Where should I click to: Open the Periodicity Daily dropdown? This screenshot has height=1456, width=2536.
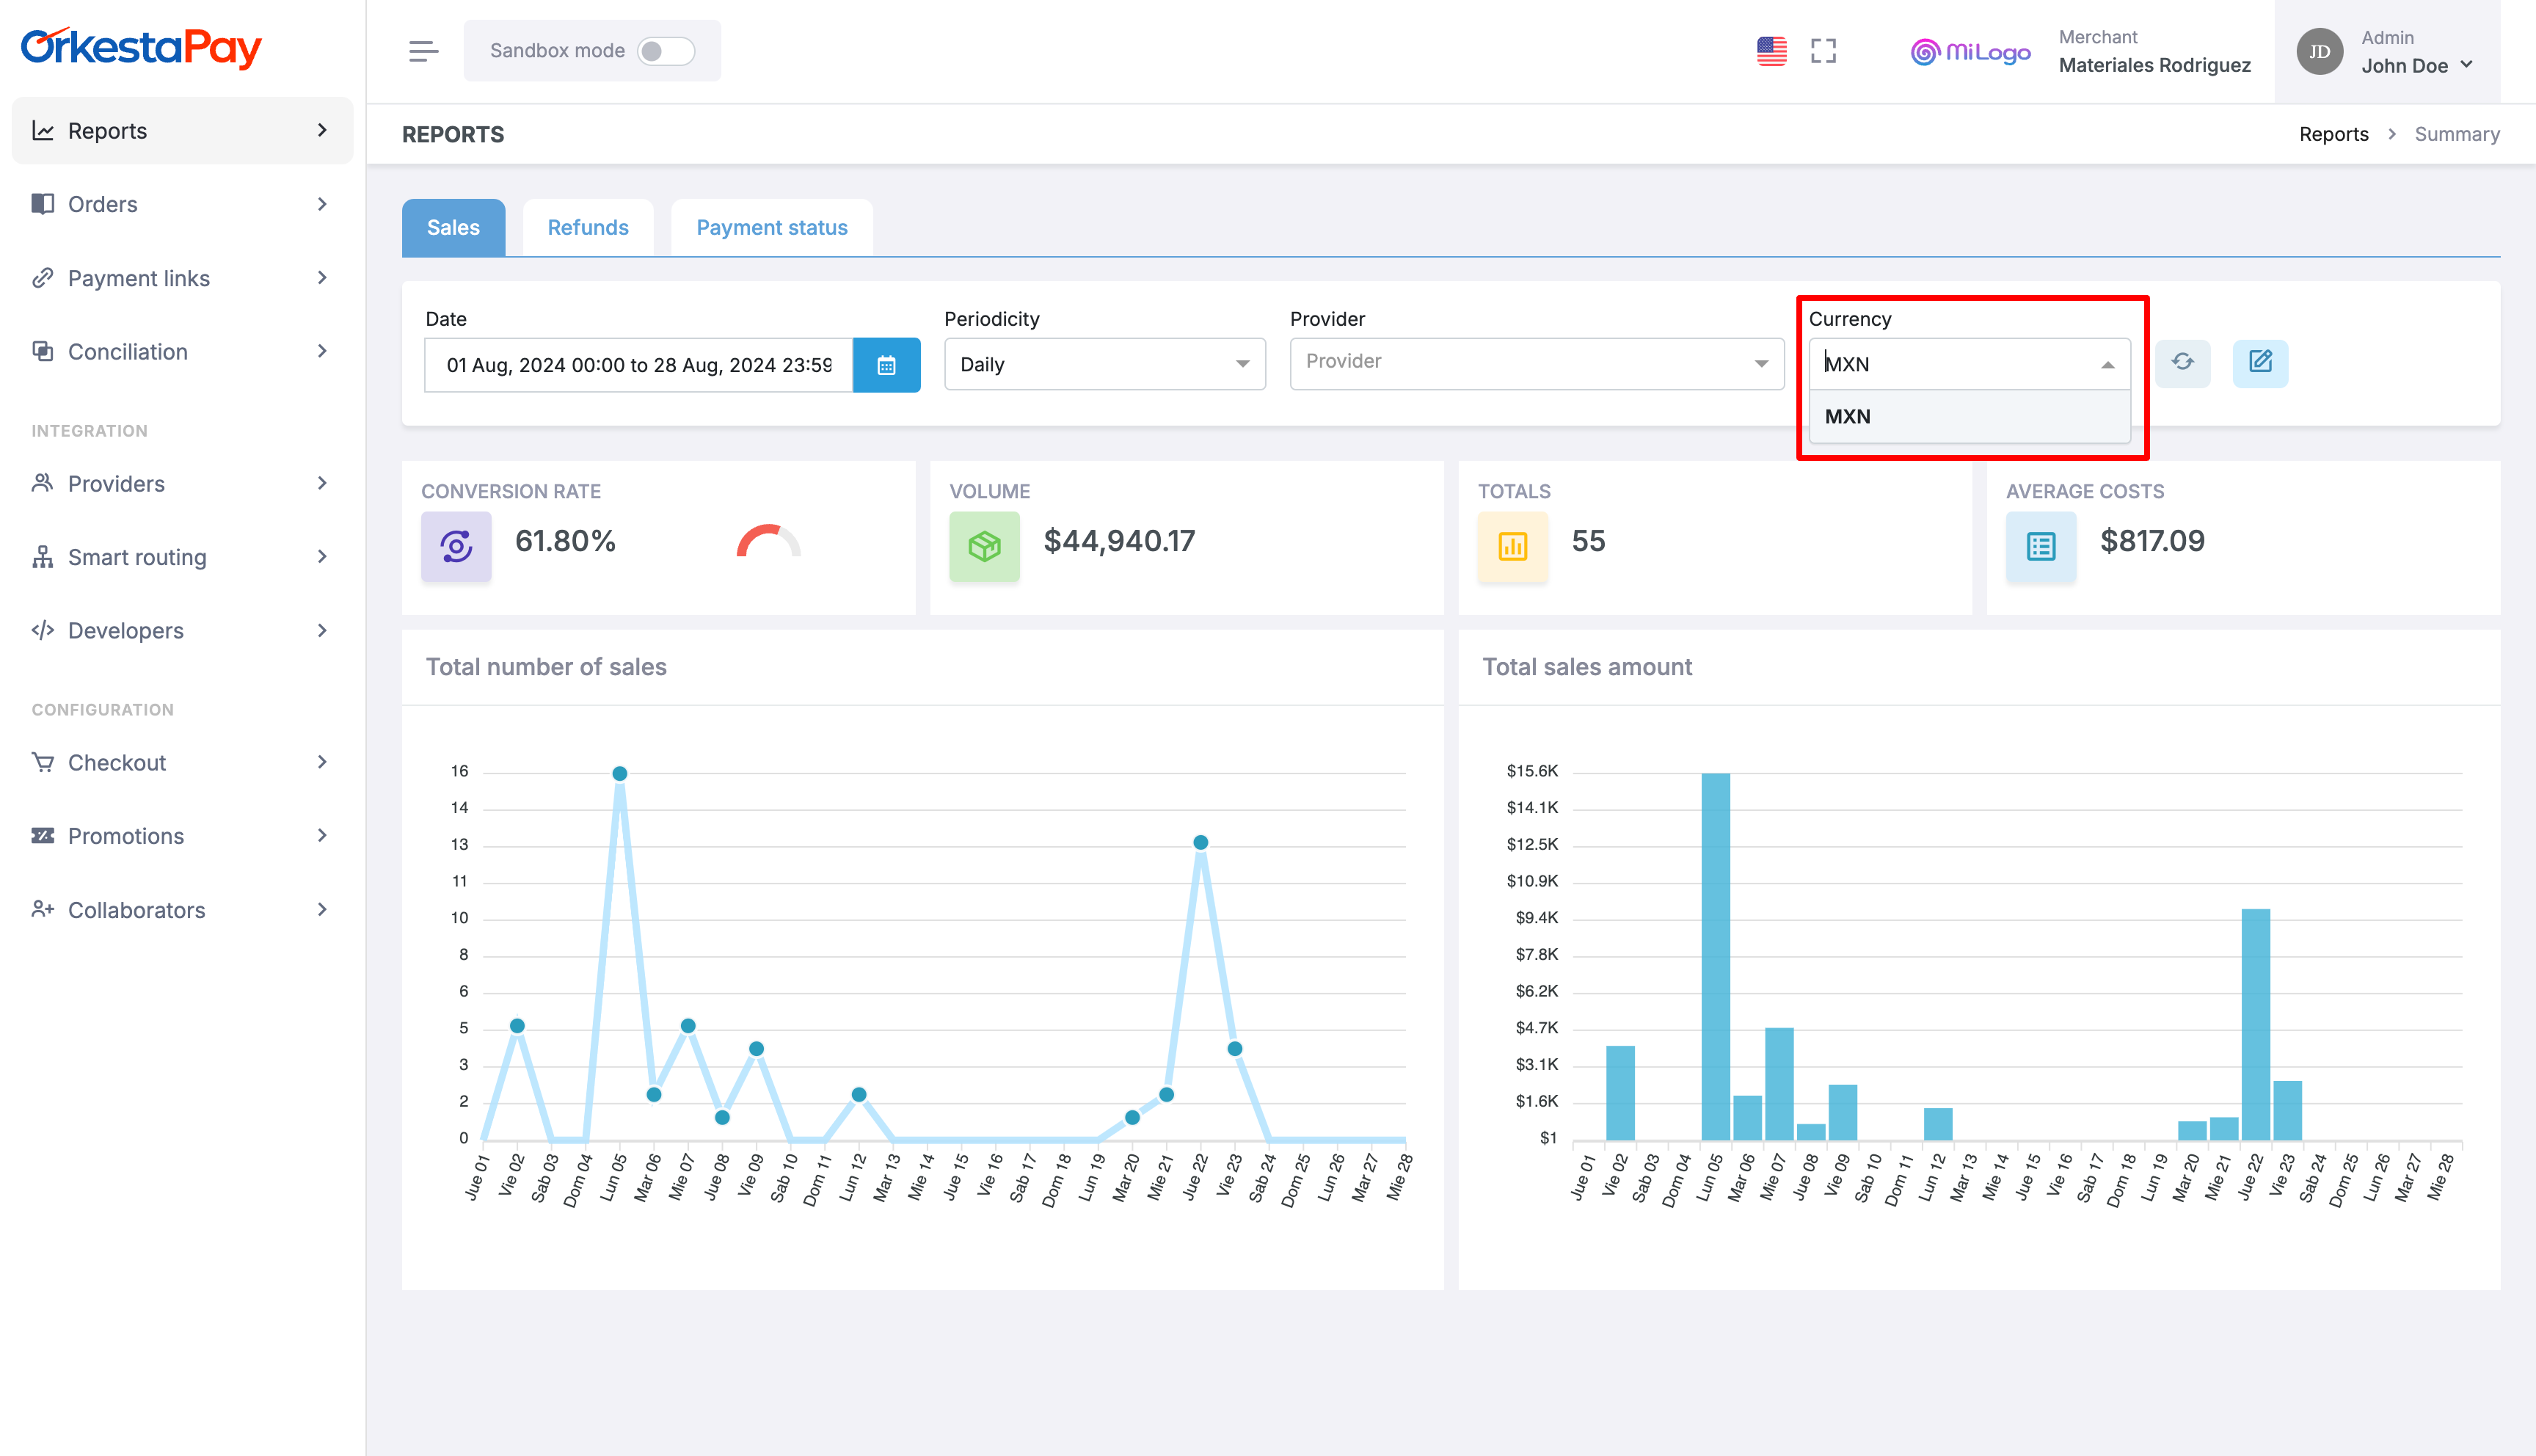(x=1104, y=365)
